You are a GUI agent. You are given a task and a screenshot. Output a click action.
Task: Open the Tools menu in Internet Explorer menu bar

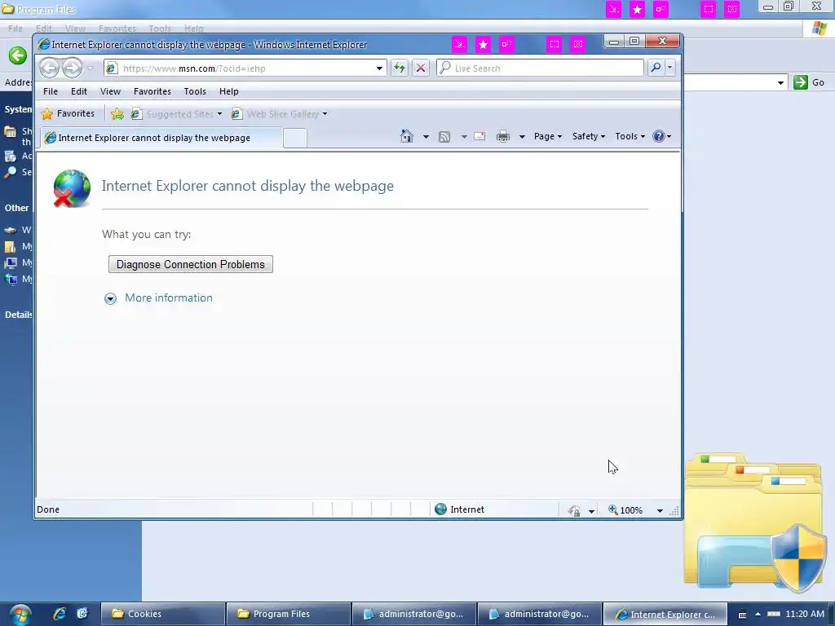(195, 91)
